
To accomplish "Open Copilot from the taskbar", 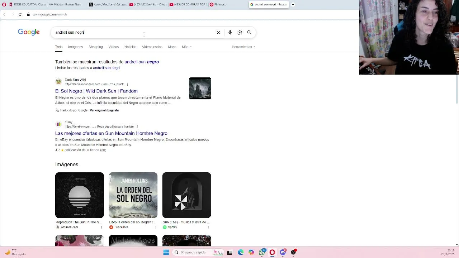I will 251,252.
